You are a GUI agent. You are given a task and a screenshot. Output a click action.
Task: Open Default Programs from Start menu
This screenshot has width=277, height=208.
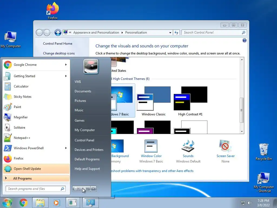pos(87,159)
